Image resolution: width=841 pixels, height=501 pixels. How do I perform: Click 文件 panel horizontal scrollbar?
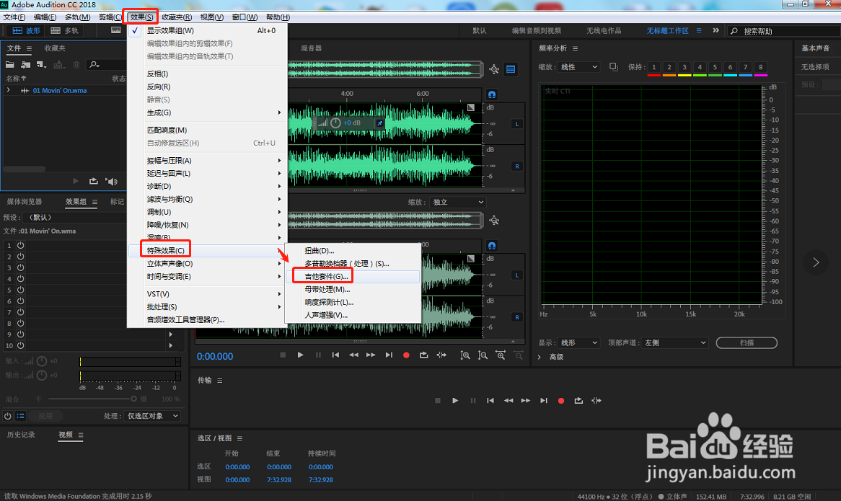(x=24, y=169)
